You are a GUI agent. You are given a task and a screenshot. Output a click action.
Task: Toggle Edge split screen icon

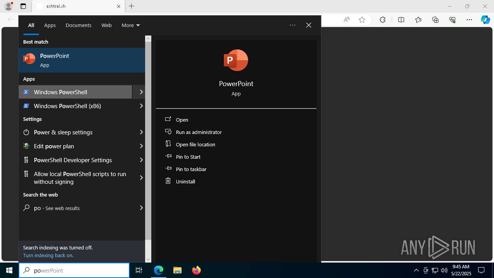(401, 20)
